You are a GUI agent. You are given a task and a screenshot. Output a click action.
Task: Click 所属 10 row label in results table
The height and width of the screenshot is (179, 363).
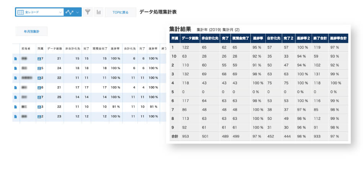click(173, 56)
